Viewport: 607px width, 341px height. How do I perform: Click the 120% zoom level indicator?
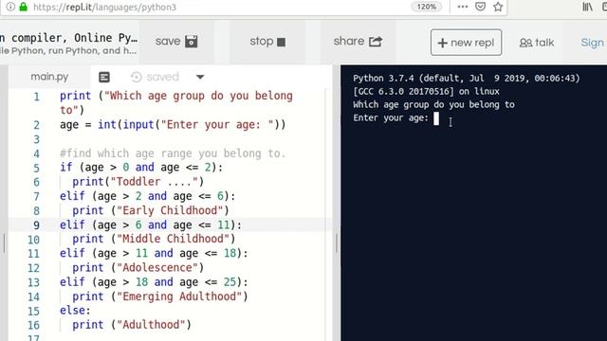pyautogui.click(x=426, y=7)
